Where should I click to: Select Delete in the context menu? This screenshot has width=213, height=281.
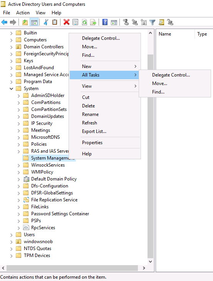(105, 106)
